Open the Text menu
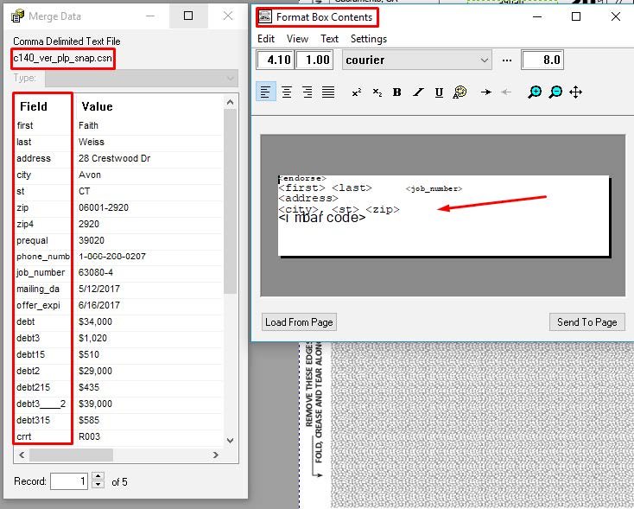This screenshot has height=509, width=634. (x=330, y=39)
